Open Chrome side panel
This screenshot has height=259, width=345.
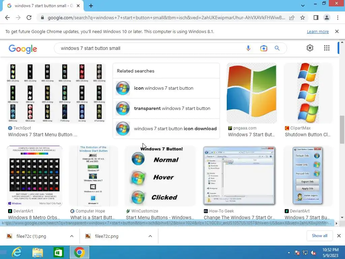(x=316, y=18)
